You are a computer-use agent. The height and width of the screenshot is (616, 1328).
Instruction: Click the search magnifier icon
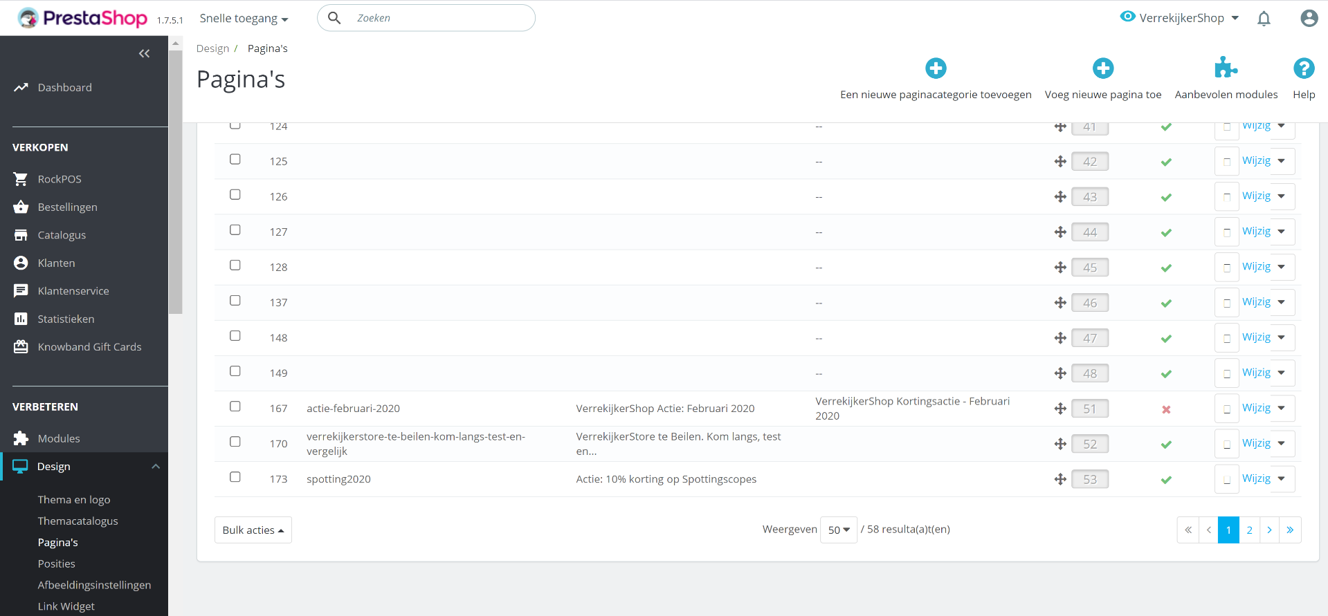334,18
